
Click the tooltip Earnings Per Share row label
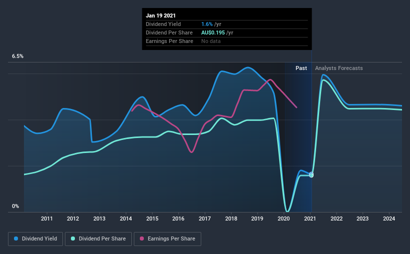[169, 41]
